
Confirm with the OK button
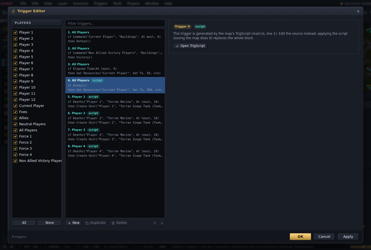300,237
